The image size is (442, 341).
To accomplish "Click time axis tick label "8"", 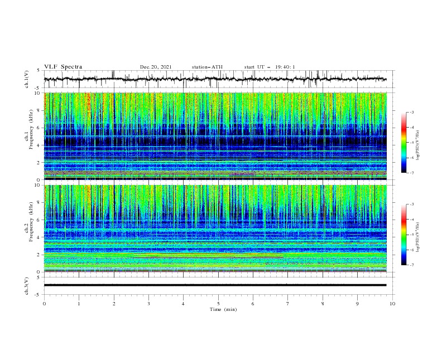I will (323, 304).
